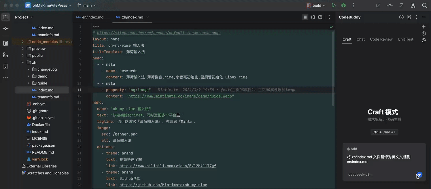
Task: Open the Commit tool window icon
Action: click(x=5, y=29)
